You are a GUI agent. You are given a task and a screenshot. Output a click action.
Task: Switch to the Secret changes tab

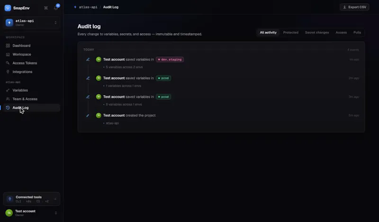317,32
